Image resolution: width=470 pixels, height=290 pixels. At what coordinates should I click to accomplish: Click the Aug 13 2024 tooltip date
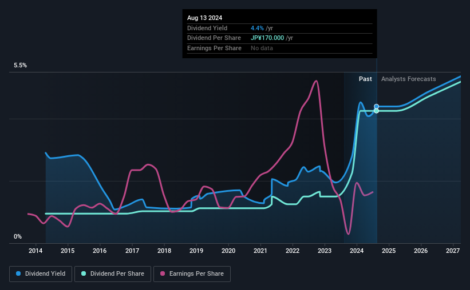(205, 18)
